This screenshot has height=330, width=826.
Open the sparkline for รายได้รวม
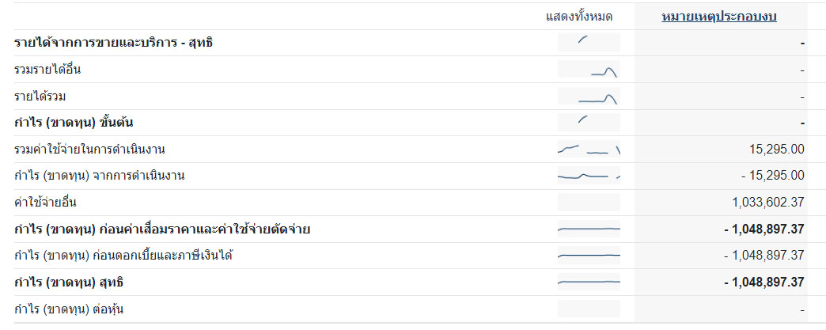(x=589, y=97)
